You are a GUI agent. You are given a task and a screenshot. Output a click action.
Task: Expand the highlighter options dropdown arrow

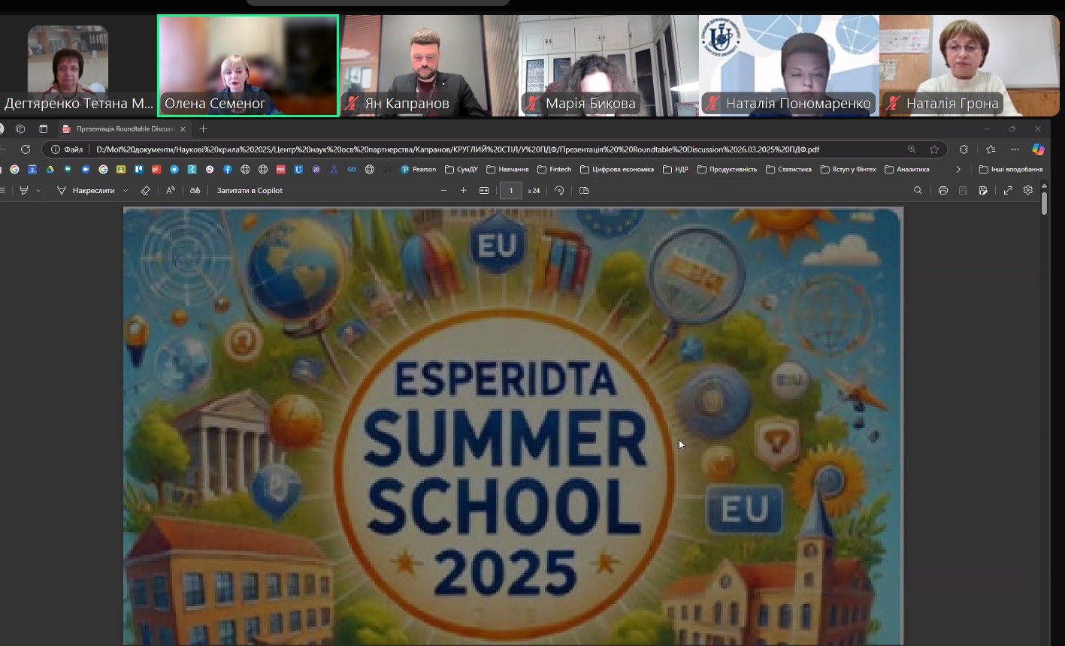click(x=38, y=191)
